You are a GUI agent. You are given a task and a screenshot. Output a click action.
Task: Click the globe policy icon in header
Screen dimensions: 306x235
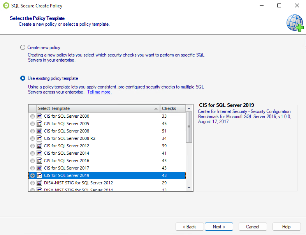[295, 23]
